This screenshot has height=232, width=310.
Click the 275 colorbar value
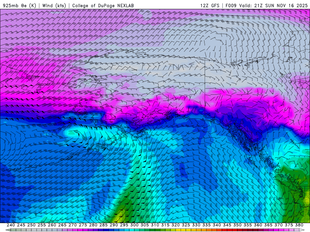83,225
